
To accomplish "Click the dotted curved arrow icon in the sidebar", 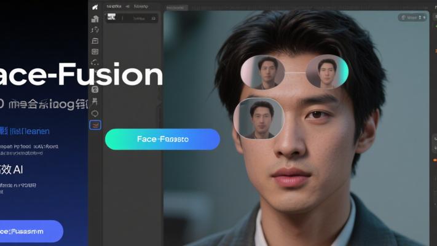I will (x=95, y=62).
